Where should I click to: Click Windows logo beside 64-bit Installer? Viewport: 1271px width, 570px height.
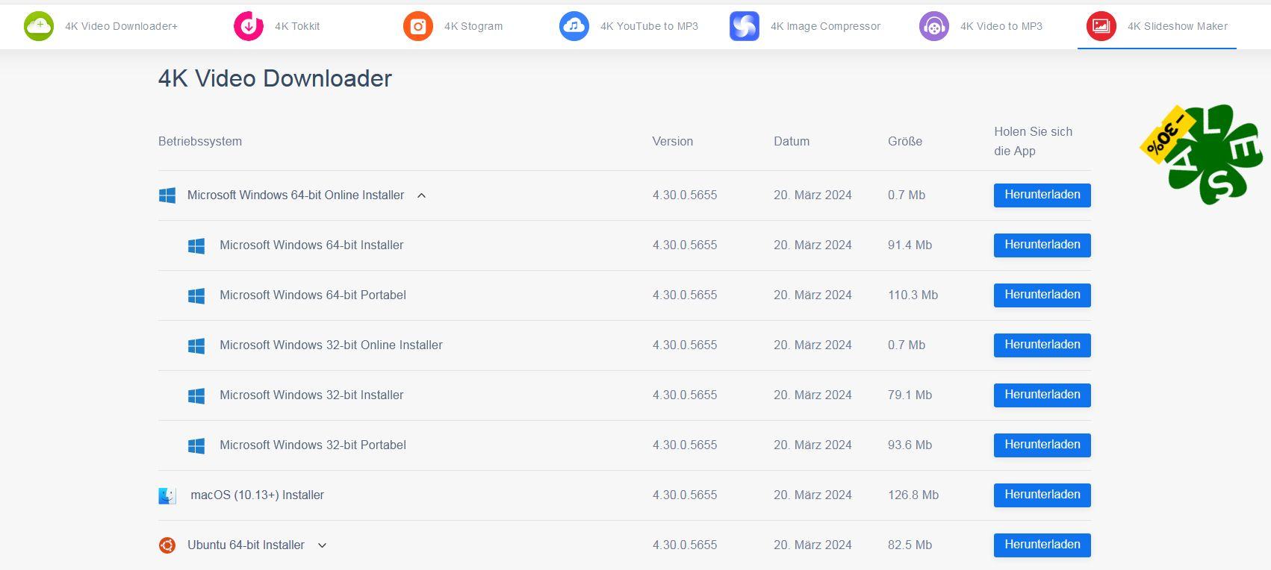pyautogui.click(x=196, y=245)
